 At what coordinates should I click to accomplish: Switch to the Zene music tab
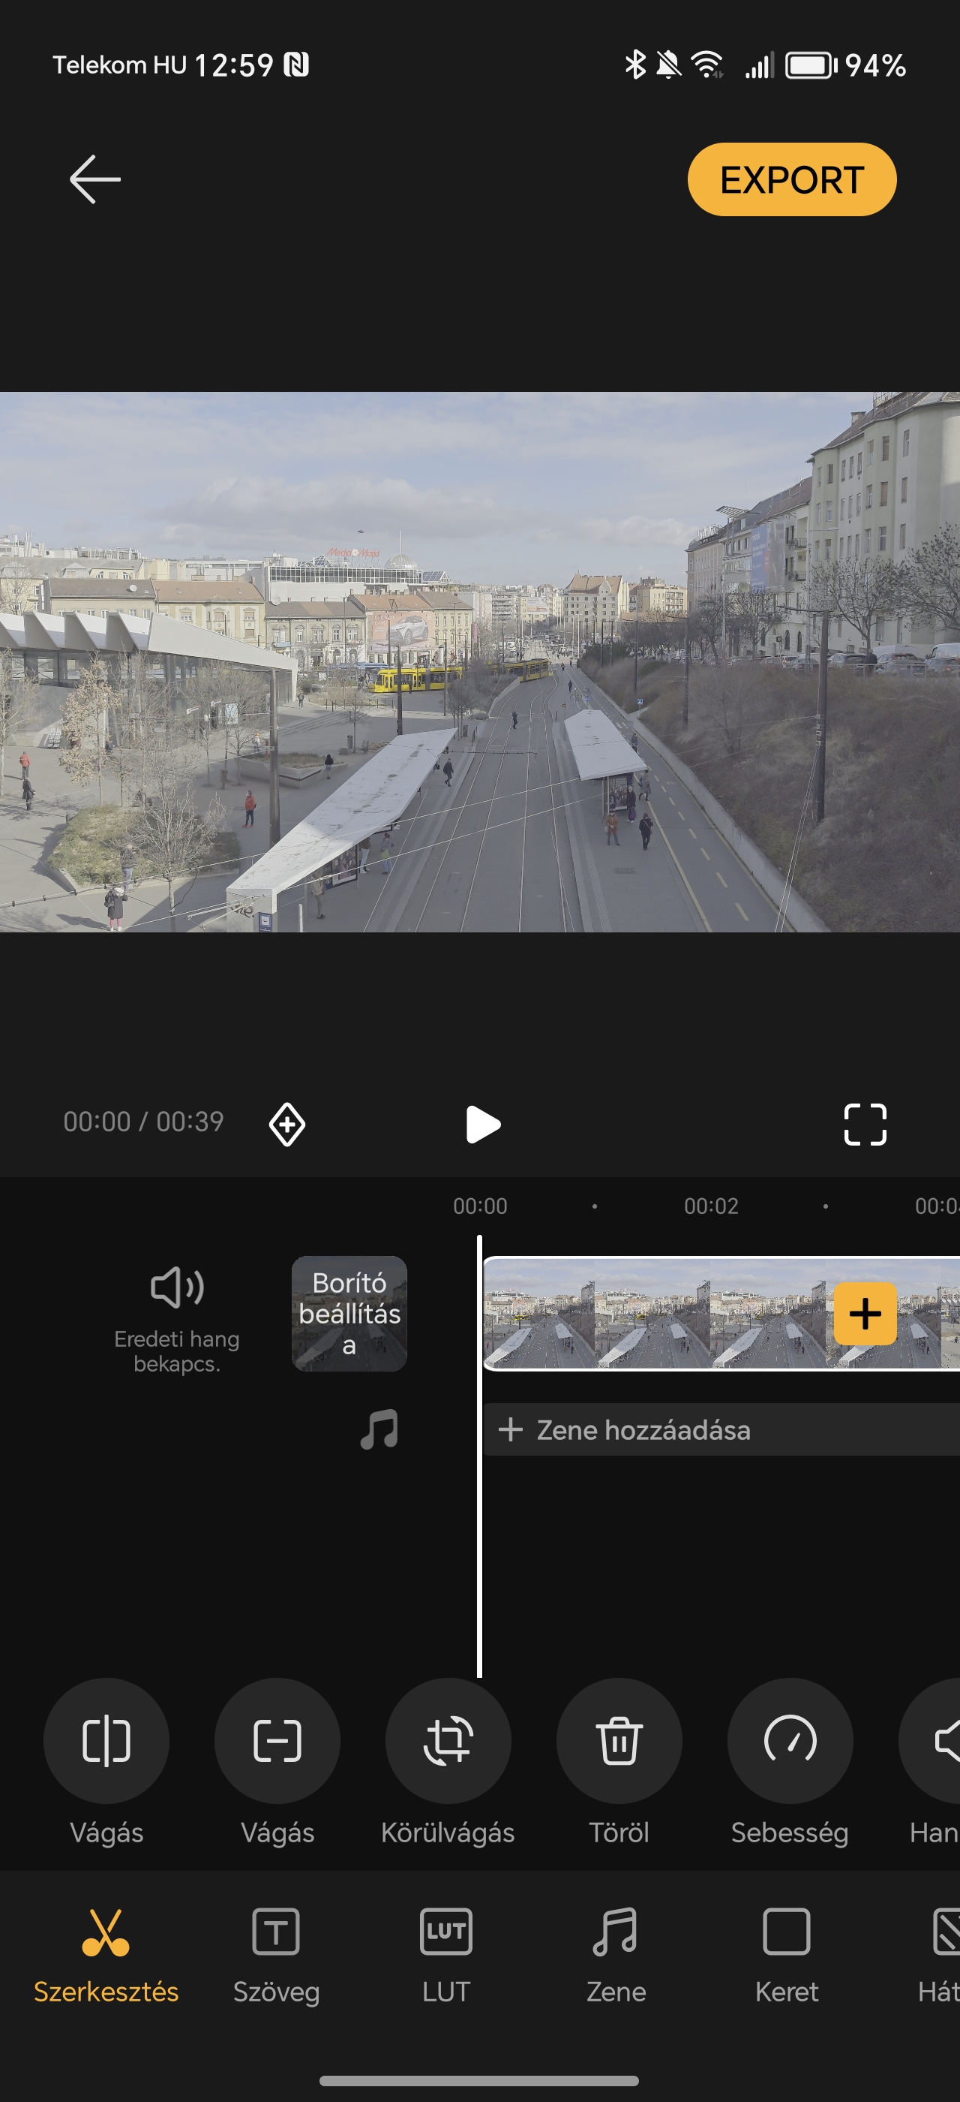(x=616, y=1956)
